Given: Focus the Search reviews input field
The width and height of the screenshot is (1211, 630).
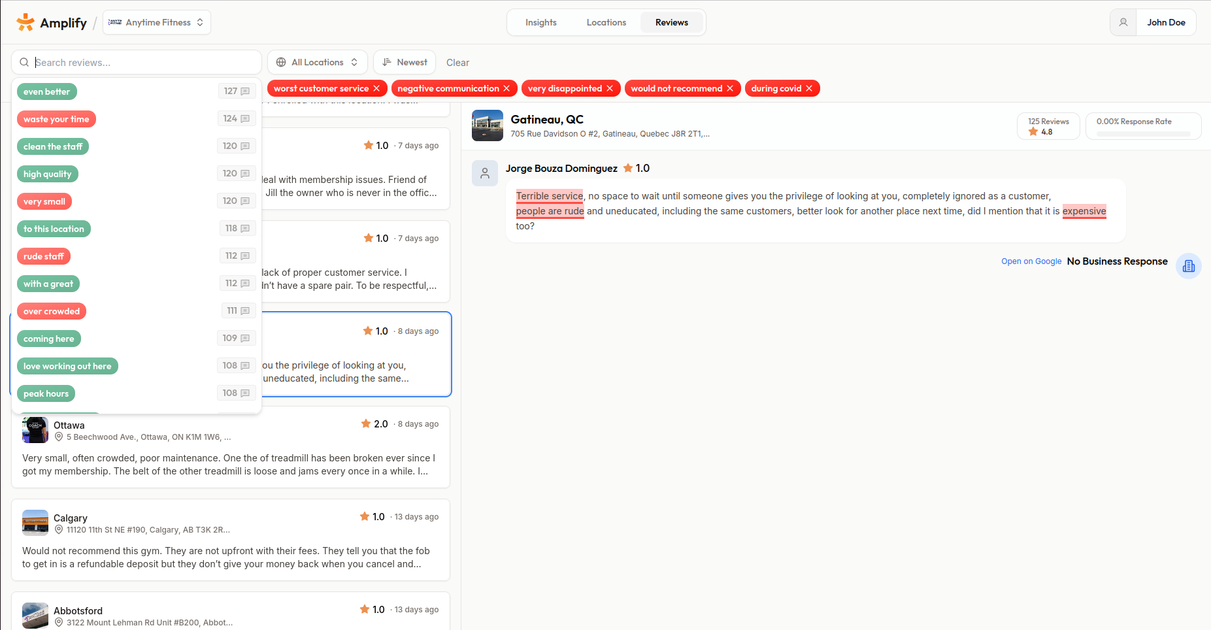Looking at the screenshot, I should pos(137,62).
